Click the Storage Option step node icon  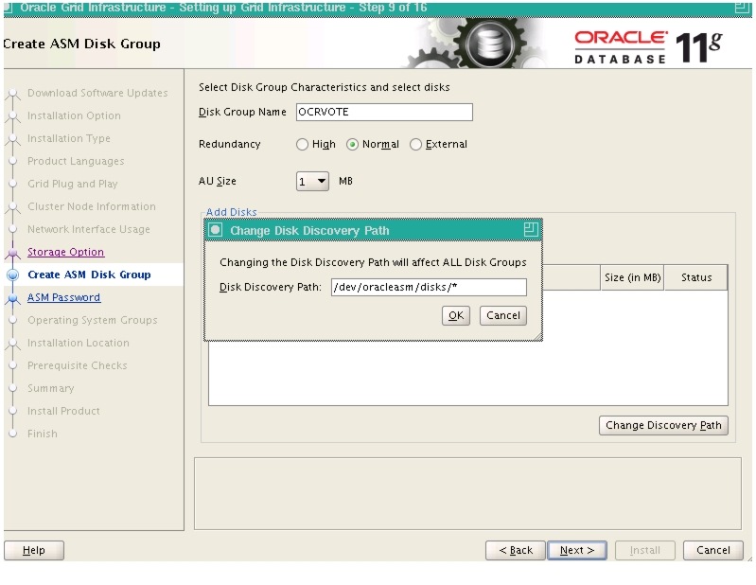[13, 252]
